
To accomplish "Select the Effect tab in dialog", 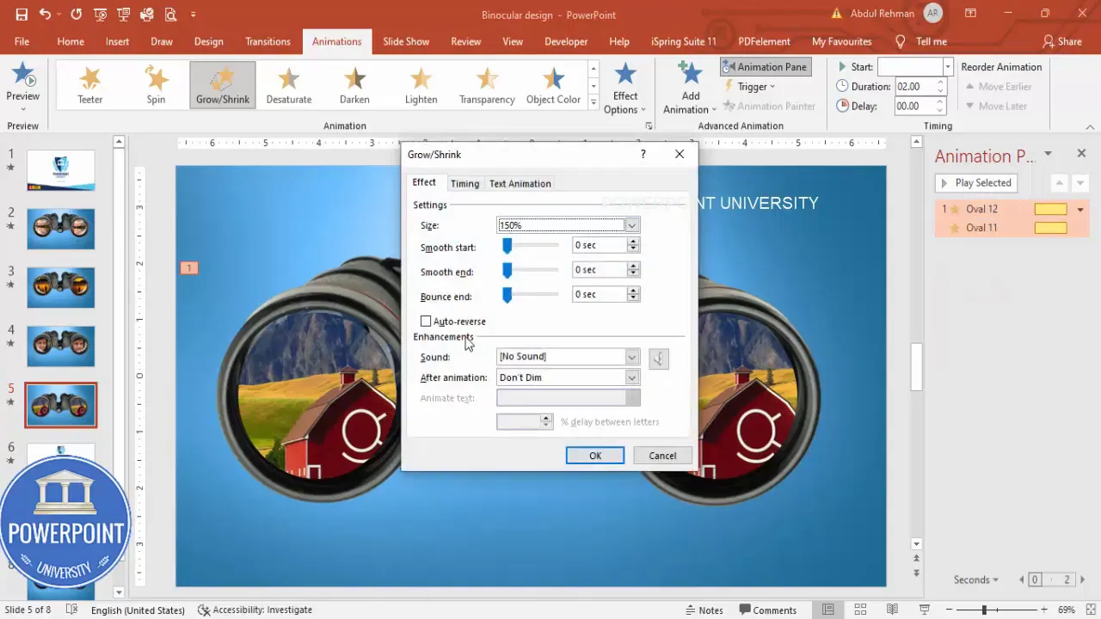I will (x=424, y=182).
